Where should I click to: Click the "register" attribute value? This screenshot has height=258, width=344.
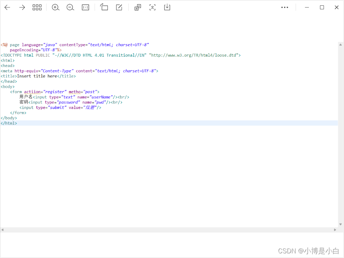(55, 92)
